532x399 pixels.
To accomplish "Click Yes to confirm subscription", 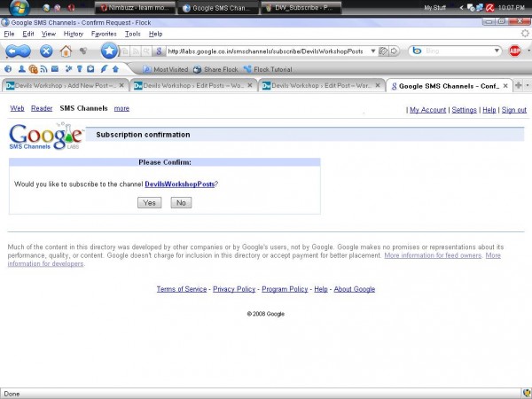I will click(150, 202).
